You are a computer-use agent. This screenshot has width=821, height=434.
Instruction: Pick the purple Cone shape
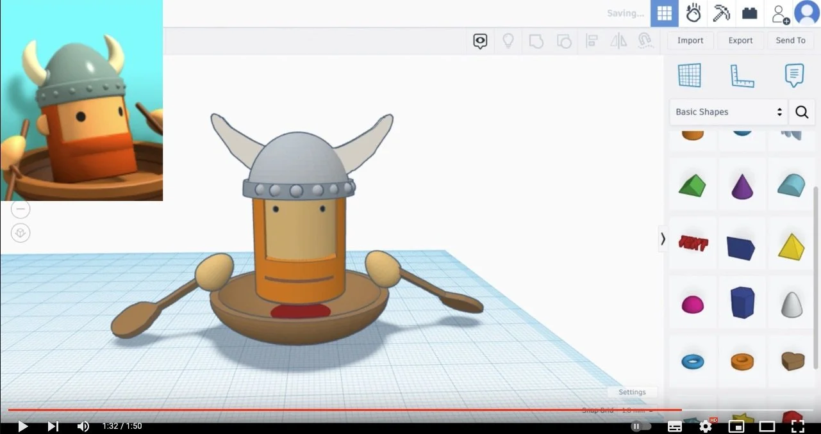[x=742, y=186]
